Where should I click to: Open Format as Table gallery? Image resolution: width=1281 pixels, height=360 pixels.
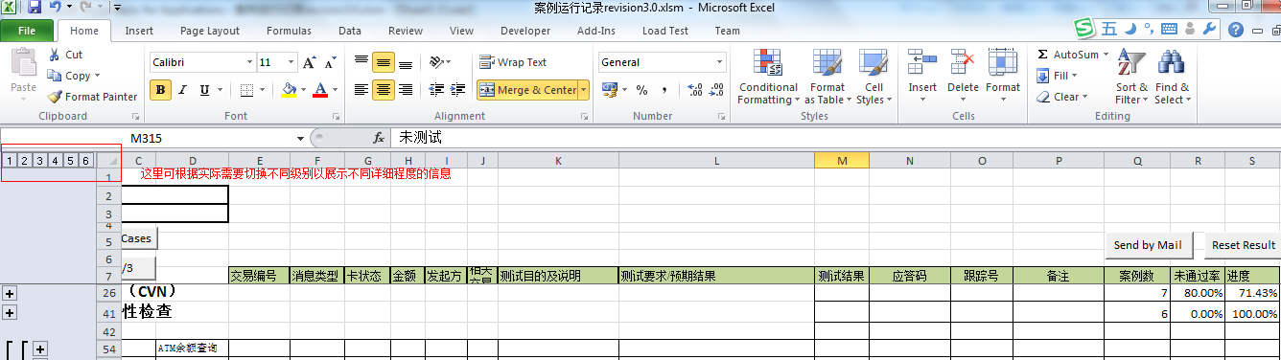827,77
